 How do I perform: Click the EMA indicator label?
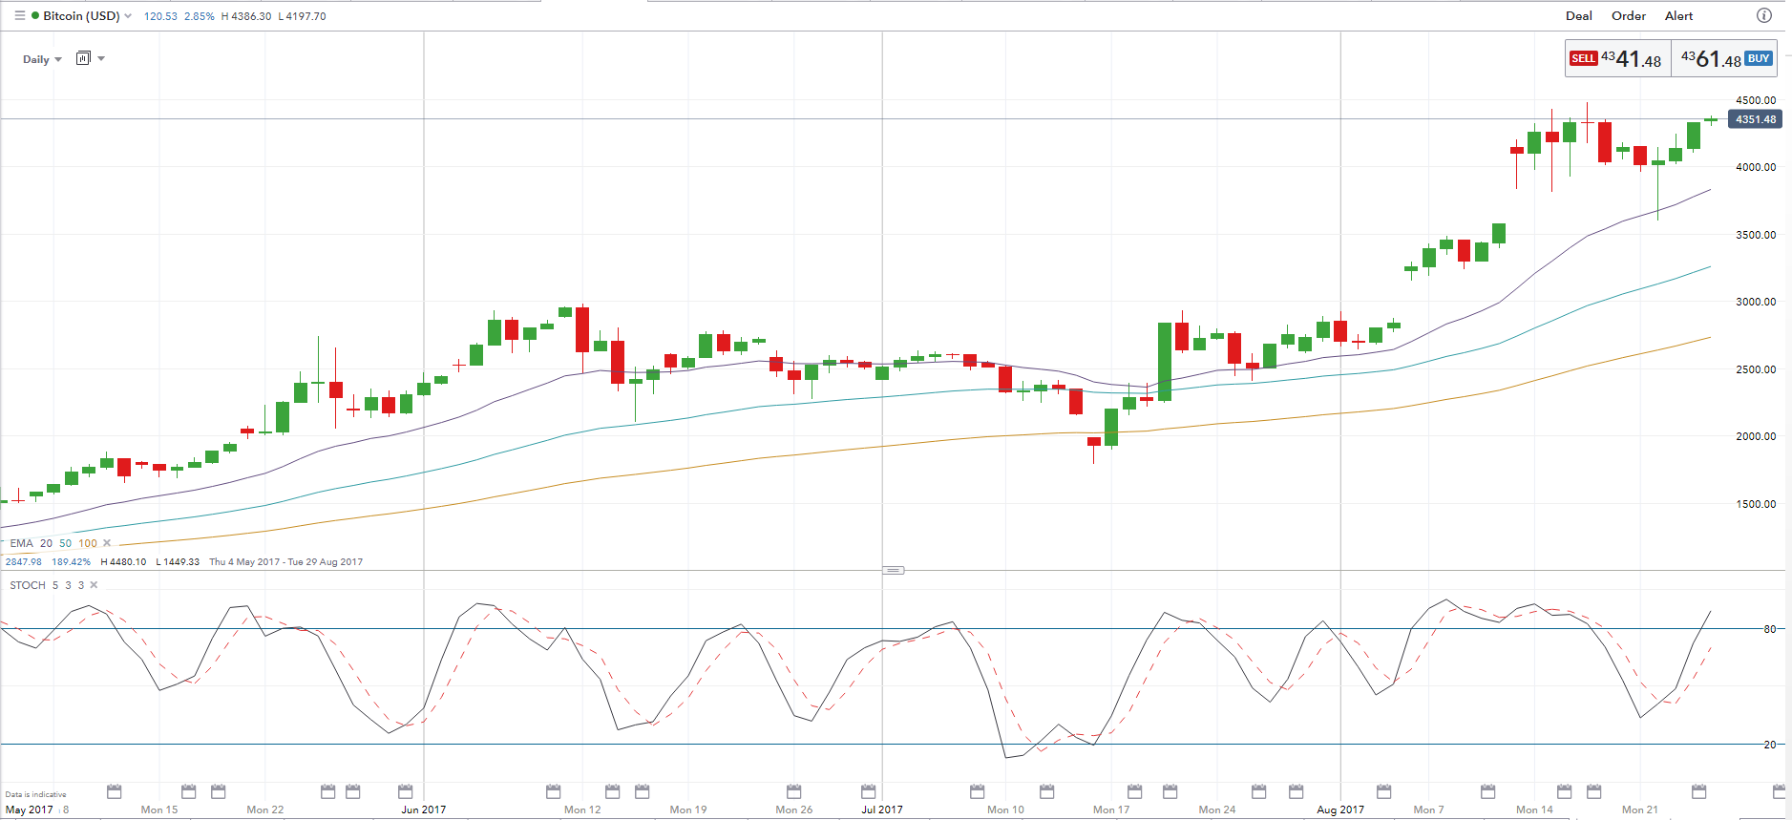[21, 543]
